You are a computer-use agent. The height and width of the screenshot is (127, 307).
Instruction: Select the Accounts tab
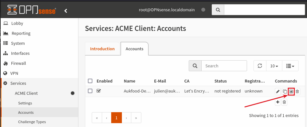pyautogui.click(x=135, y=49)
